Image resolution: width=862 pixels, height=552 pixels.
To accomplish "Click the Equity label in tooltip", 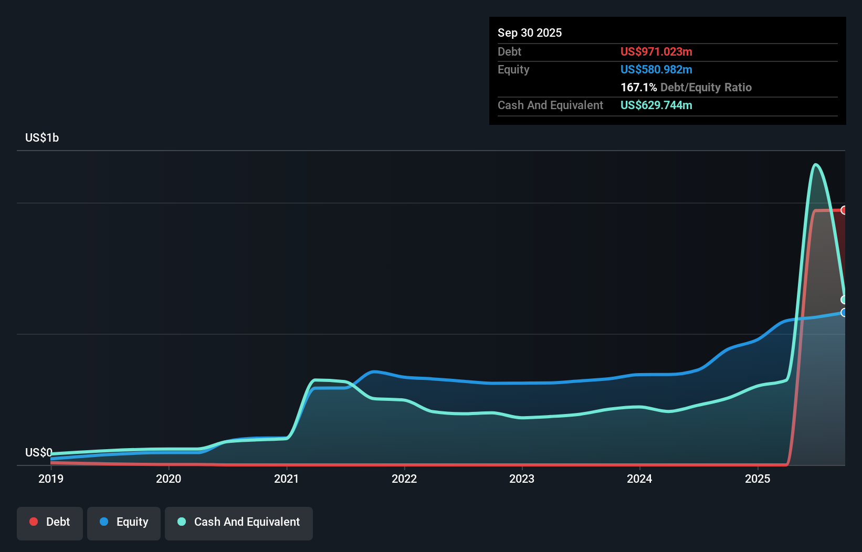I will 513,69.
